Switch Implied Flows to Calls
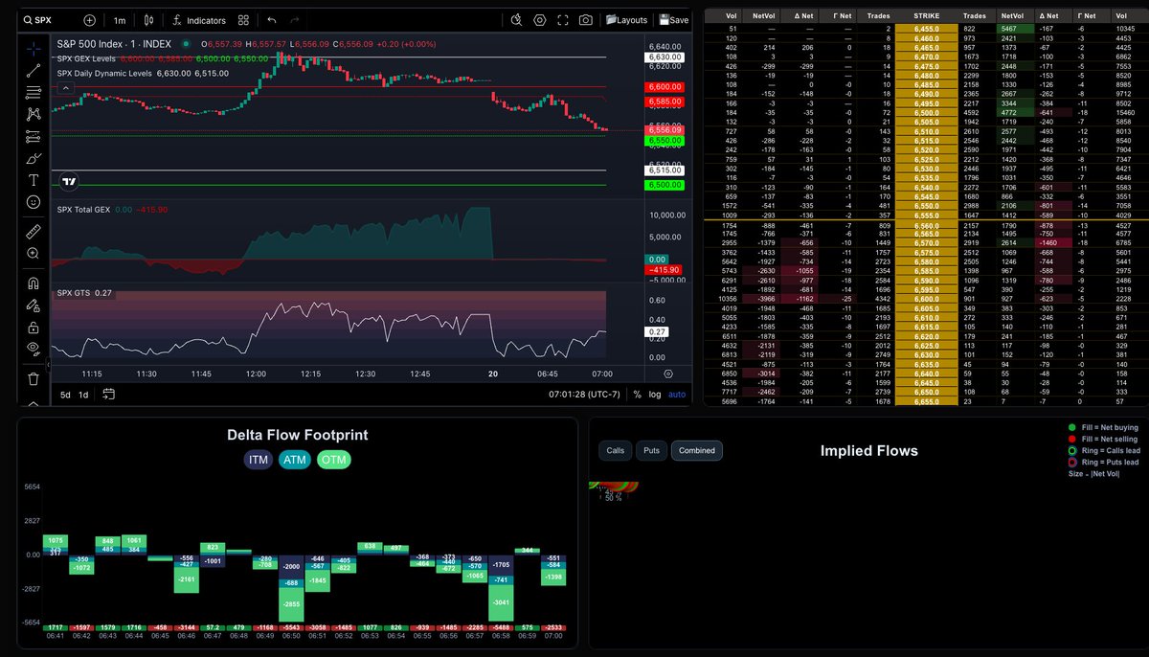The height and width of the screenshot is (657, 1149). [616, 450]
